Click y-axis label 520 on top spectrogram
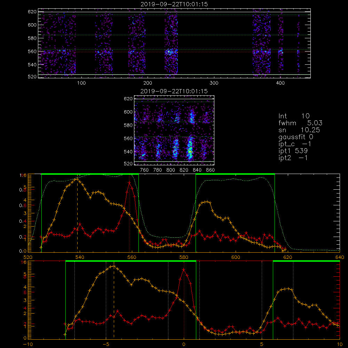This screenshot has height=348, width=348. tap(32, 77)
